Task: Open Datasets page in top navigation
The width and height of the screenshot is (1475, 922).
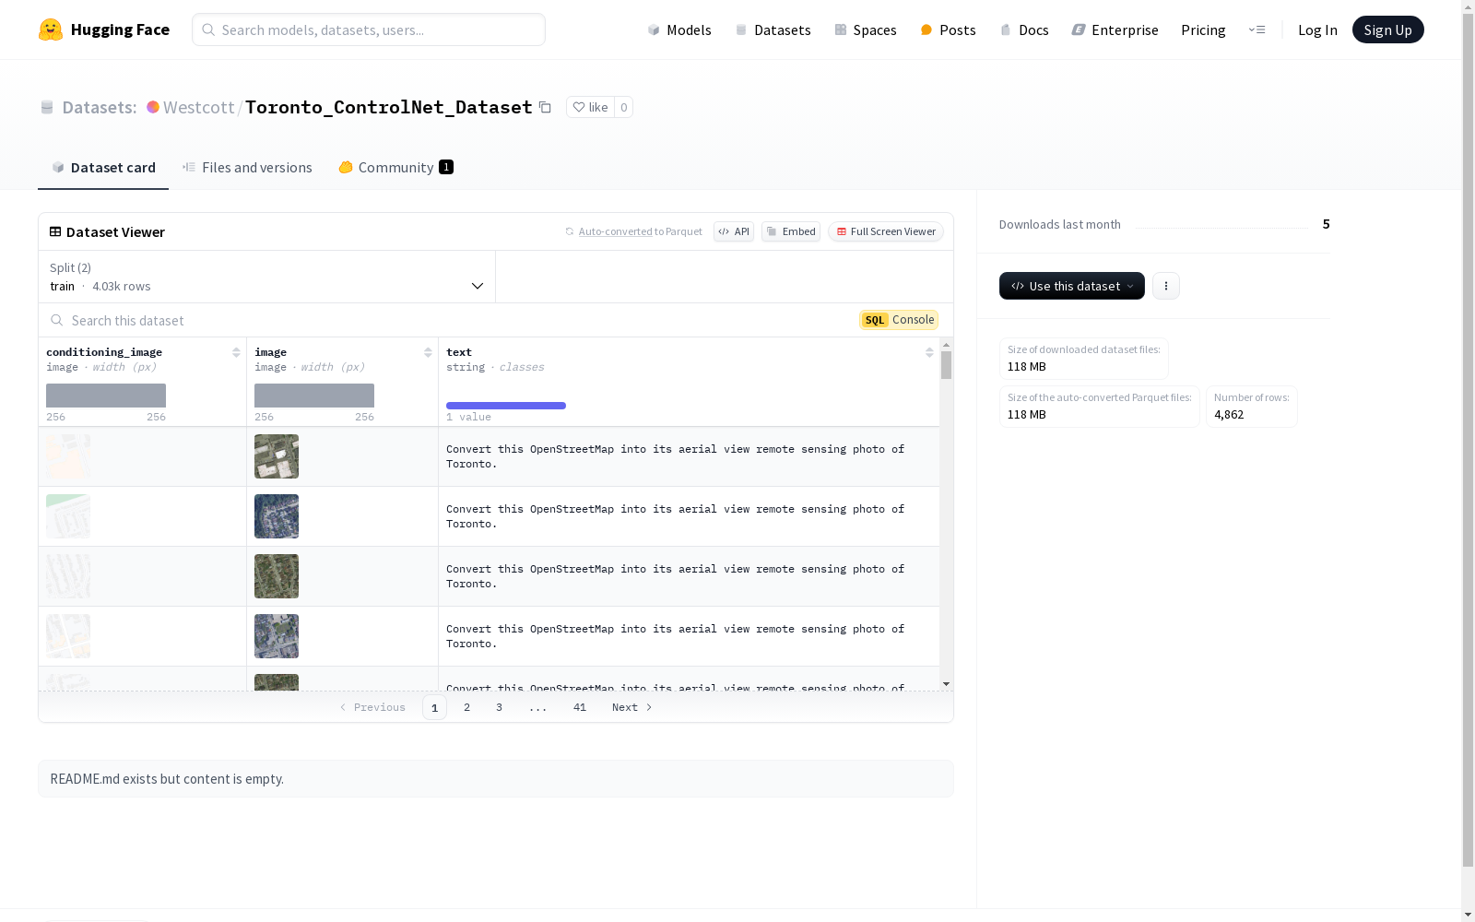Action: point(773,30)
